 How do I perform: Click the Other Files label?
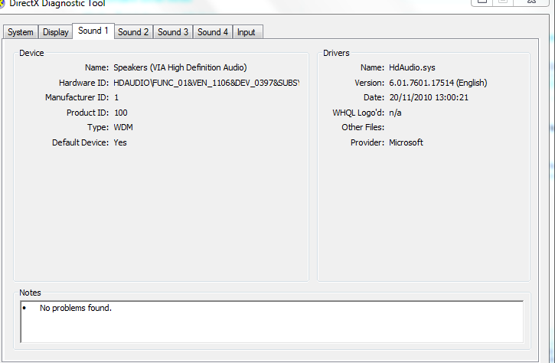point(363,127)
